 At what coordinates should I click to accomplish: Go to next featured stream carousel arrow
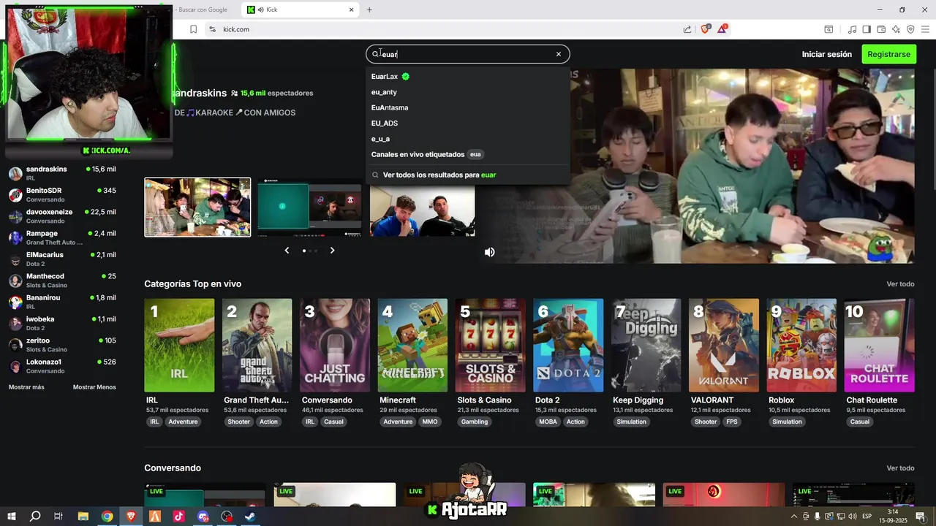click(x=332, y=251)
